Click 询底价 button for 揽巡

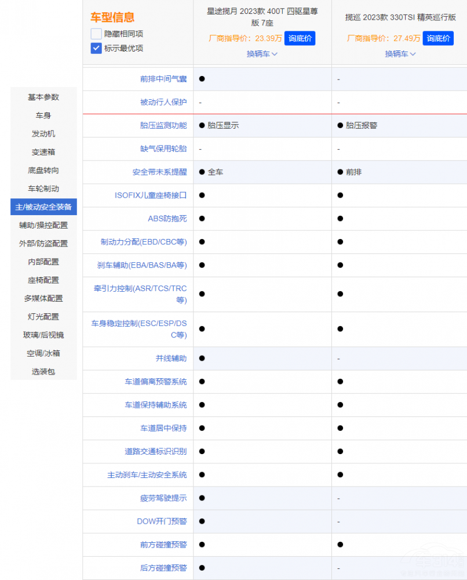[438, 38]
